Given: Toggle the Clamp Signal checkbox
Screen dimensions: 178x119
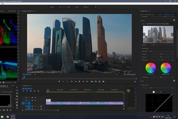Looking at the screenshot, I should (4, 82).
